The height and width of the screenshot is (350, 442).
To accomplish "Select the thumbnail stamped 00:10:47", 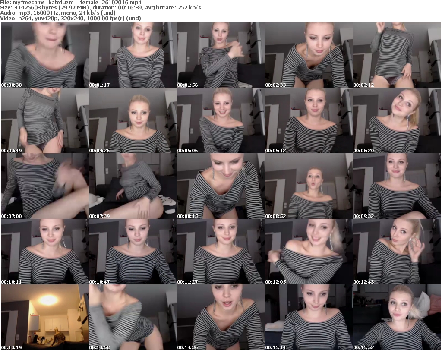I will pos(133,252).
